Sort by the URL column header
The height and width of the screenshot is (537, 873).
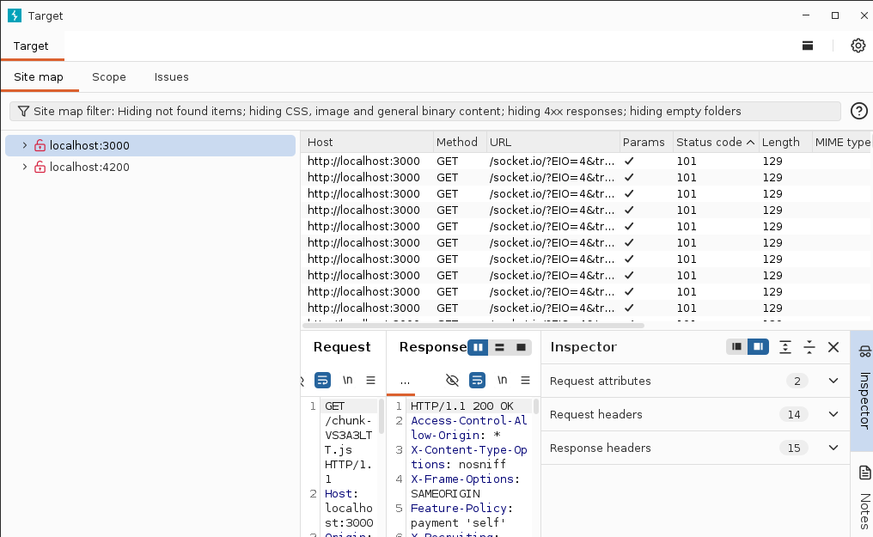[x=552, y=143]
